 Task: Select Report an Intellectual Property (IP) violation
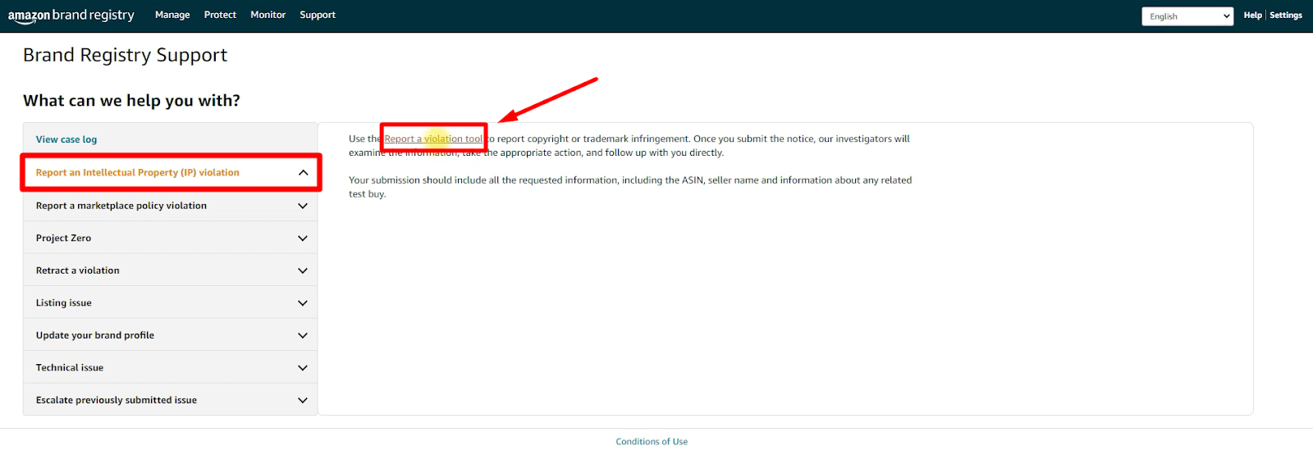pyautogui.click(x=171, y=172)
